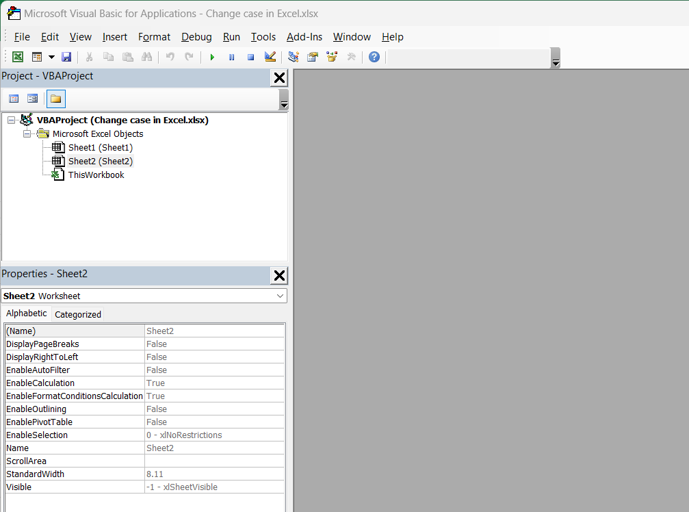The width and height of the screenshot is (689, 512).
Task: Collapse the VBAProject tree node
Action: point(12,120)
